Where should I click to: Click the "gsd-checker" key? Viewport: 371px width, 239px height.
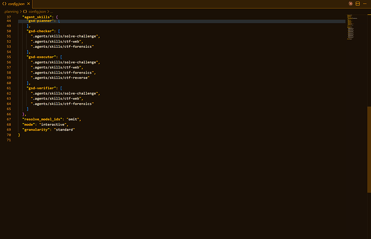(40, 31)
